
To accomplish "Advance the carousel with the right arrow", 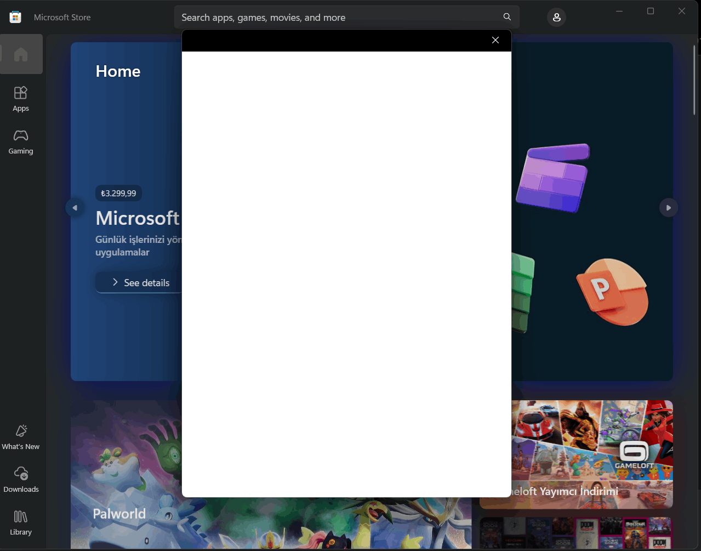I will tap(668, 207).
